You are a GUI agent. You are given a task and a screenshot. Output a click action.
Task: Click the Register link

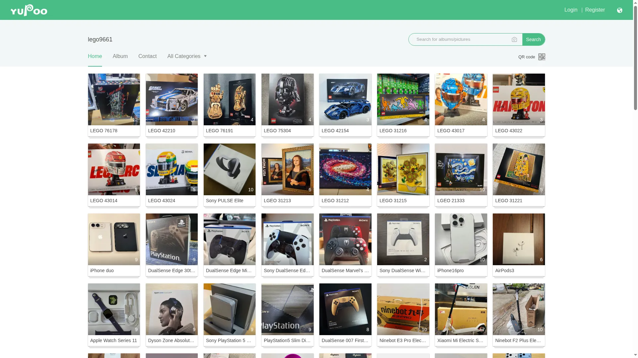[x=595, y=10]
